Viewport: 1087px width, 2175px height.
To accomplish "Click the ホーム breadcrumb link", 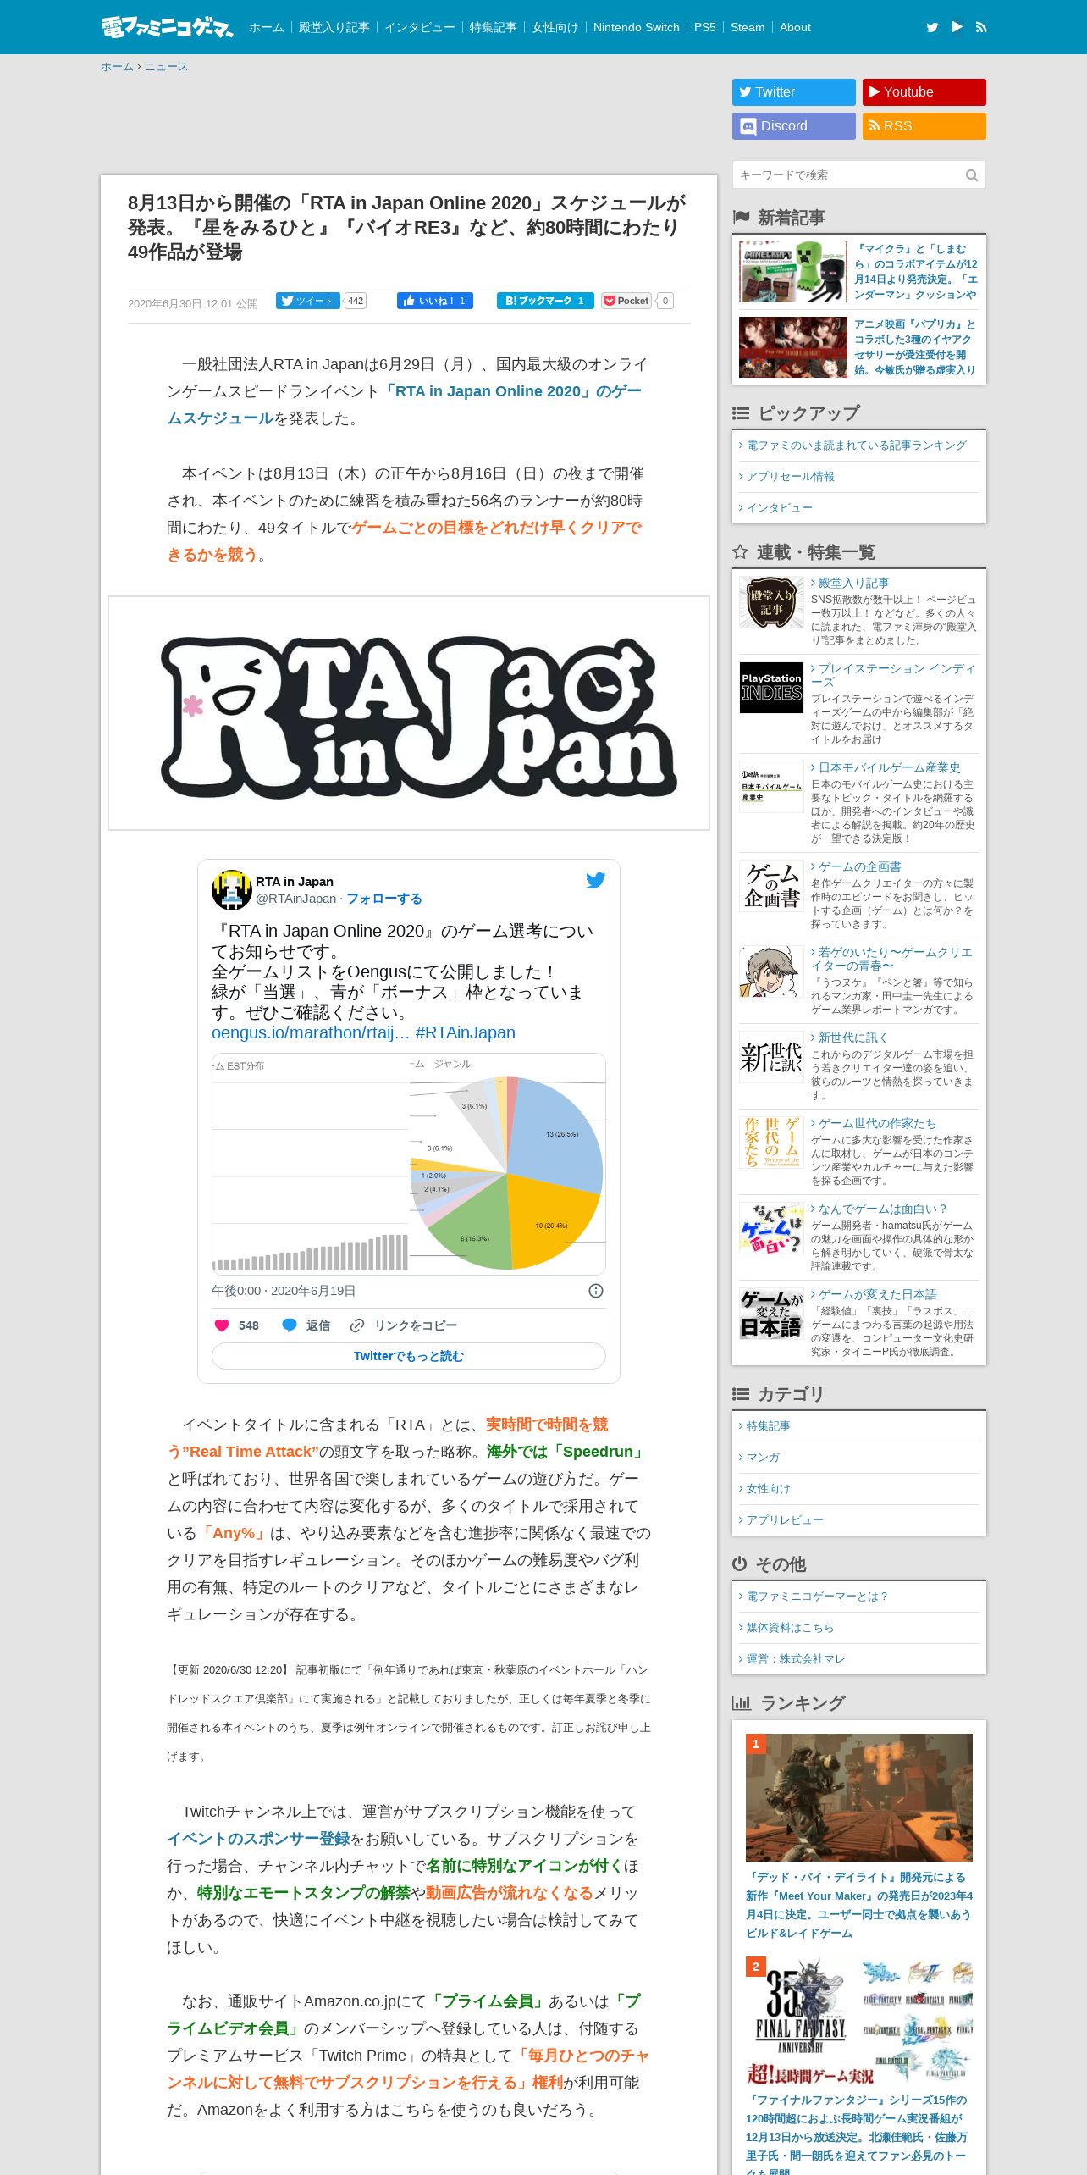I will point(117,67).
